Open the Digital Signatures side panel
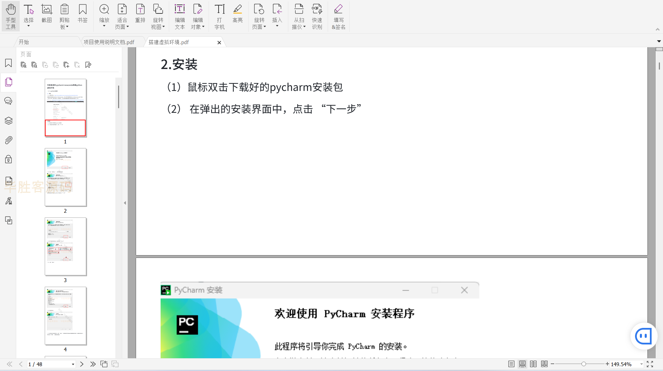663x371 pixels. [9, 201]
